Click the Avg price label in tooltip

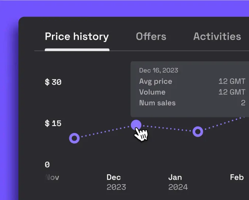(x=155, y=82)
